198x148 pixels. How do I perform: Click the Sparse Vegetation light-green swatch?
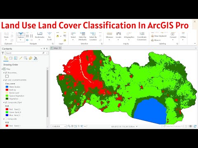(x=7, y=96)
